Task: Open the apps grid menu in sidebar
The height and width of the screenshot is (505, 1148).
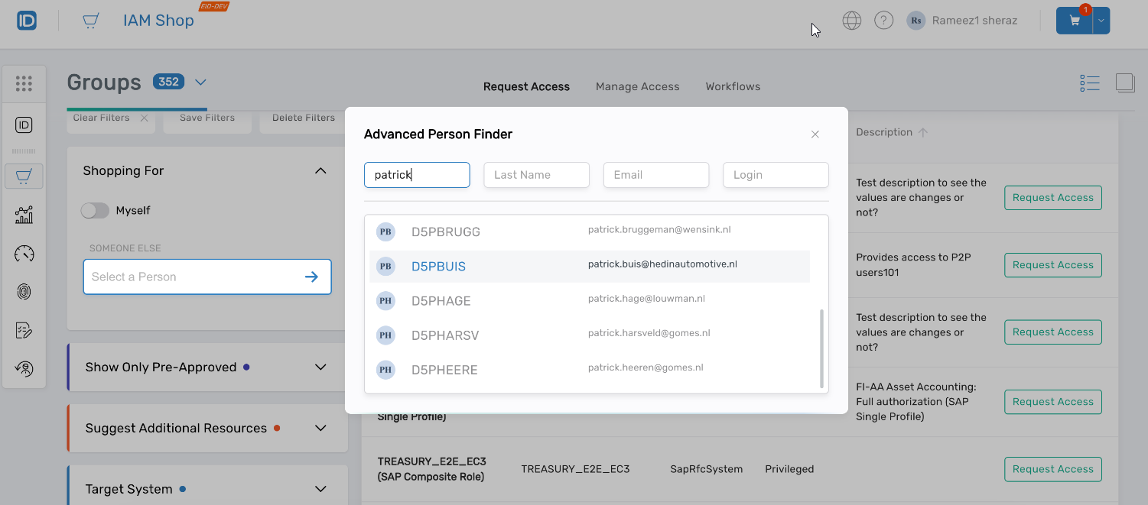Action: pyautogui.click(x=24, y=83)
